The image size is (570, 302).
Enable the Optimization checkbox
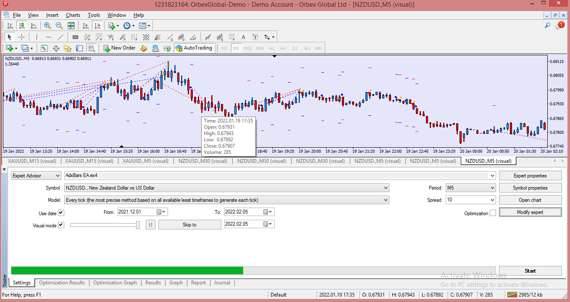click(493, 213)
